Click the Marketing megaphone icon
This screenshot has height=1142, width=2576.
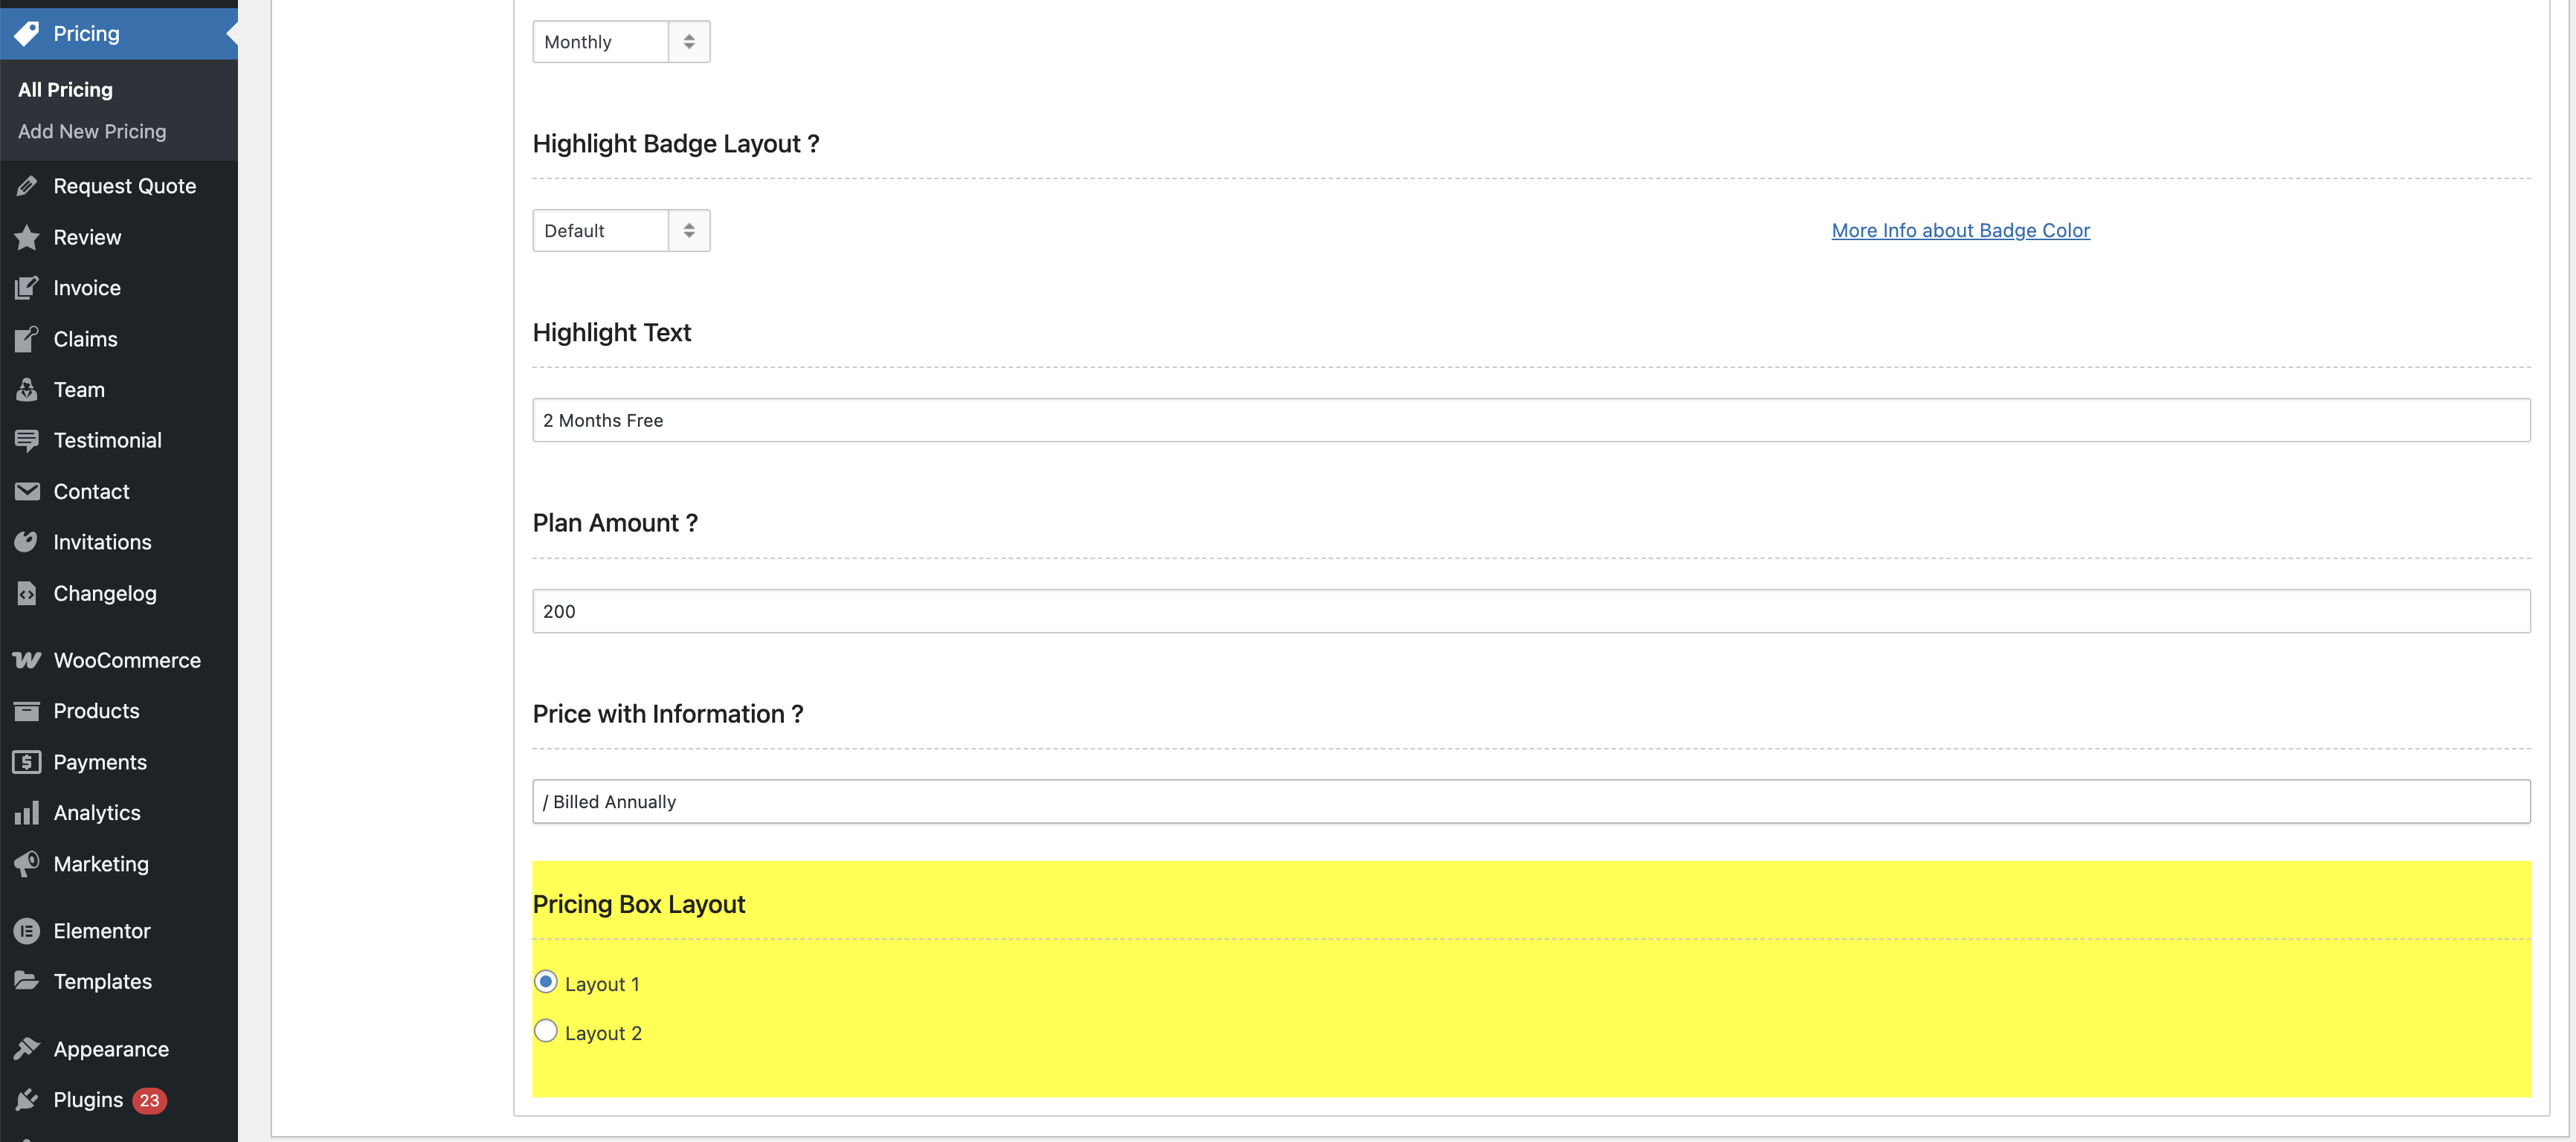pyautogui.click(x=27, y=864)
